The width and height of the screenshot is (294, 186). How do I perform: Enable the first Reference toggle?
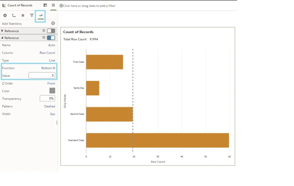[51, 31]
